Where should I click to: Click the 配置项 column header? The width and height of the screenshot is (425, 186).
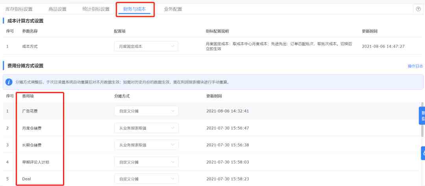pyautogui.click(x=120, y=31)
